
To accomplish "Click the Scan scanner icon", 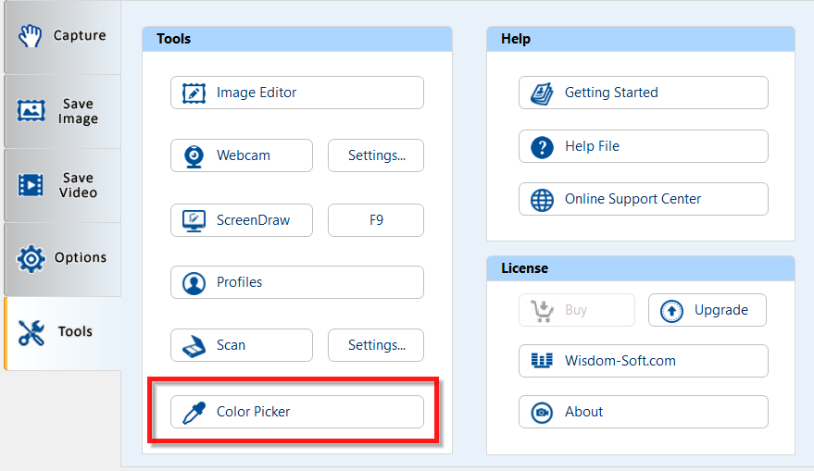I will [194, 345].
